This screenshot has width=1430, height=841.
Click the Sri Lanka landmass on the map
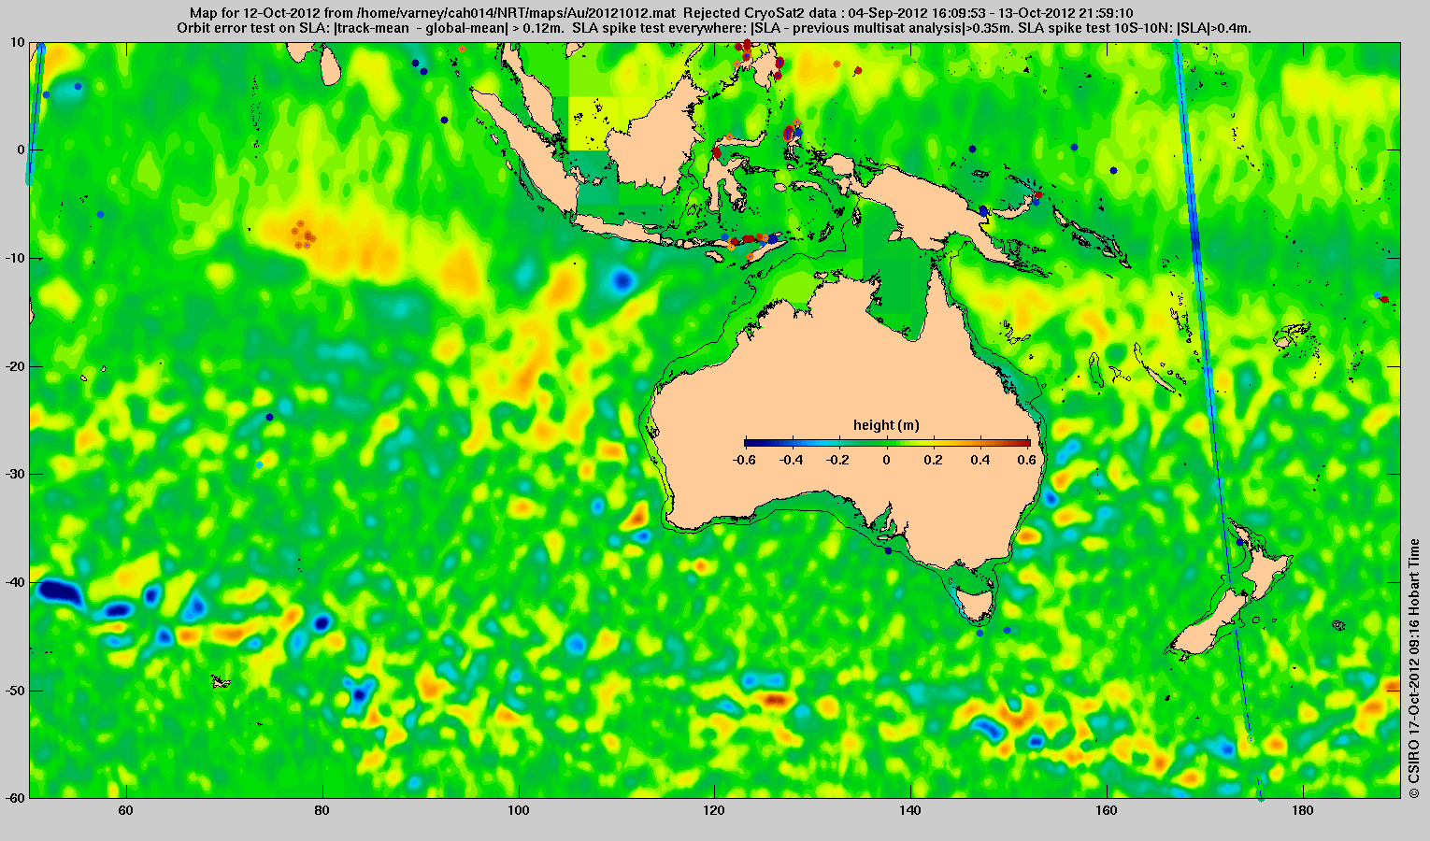[331, 66]
